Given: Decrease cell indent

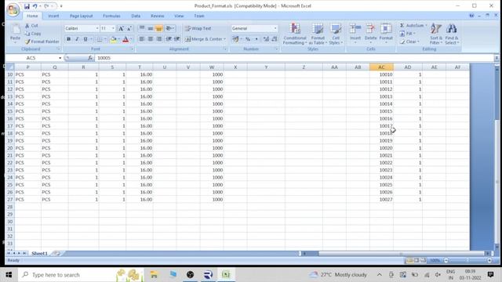Looking at the screenshot, I should pyautogui.click(x=169, y=39).
